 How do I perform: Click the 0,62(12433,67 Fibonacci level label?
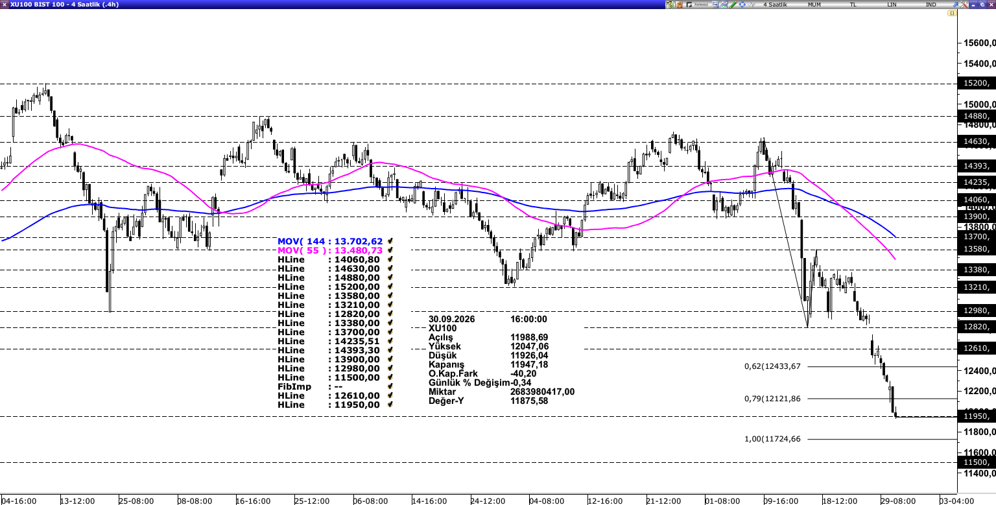(x=772, y=366)
